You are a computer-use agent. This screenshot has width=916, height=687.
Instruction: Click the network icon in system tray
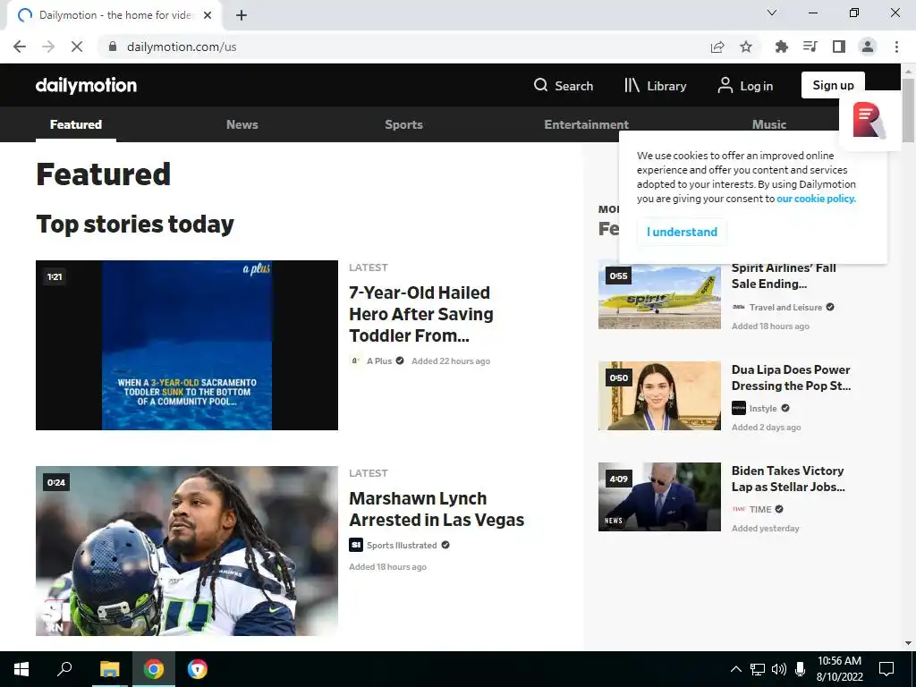point(758,669)
